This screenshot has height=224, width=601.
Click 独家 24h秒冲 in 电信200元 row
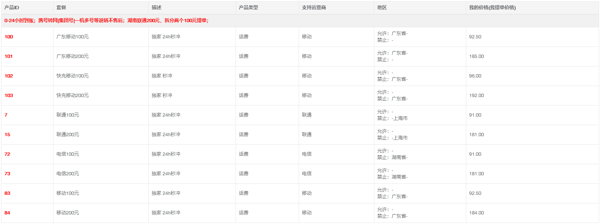[x=166, y=174]
